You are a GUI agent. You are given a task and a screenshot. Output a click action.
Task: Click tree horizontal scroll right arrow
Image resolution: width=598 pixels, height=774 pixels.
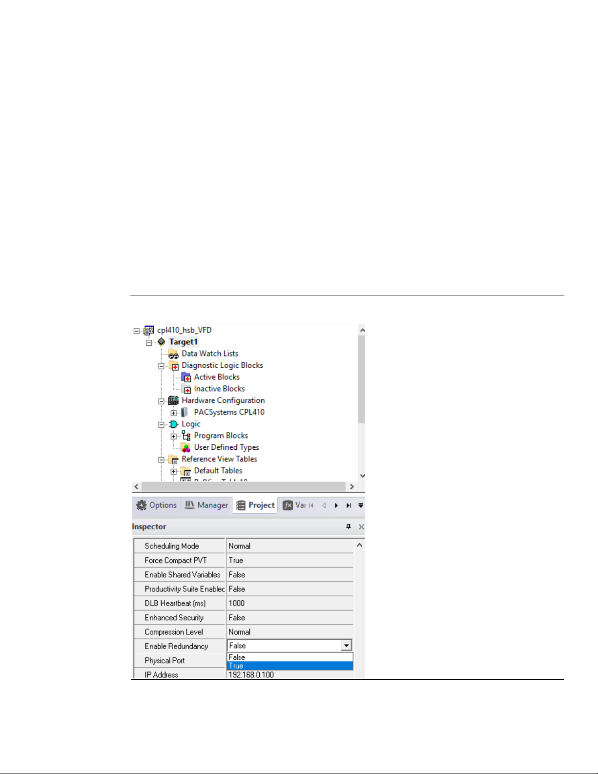click(x=351, y=487)
